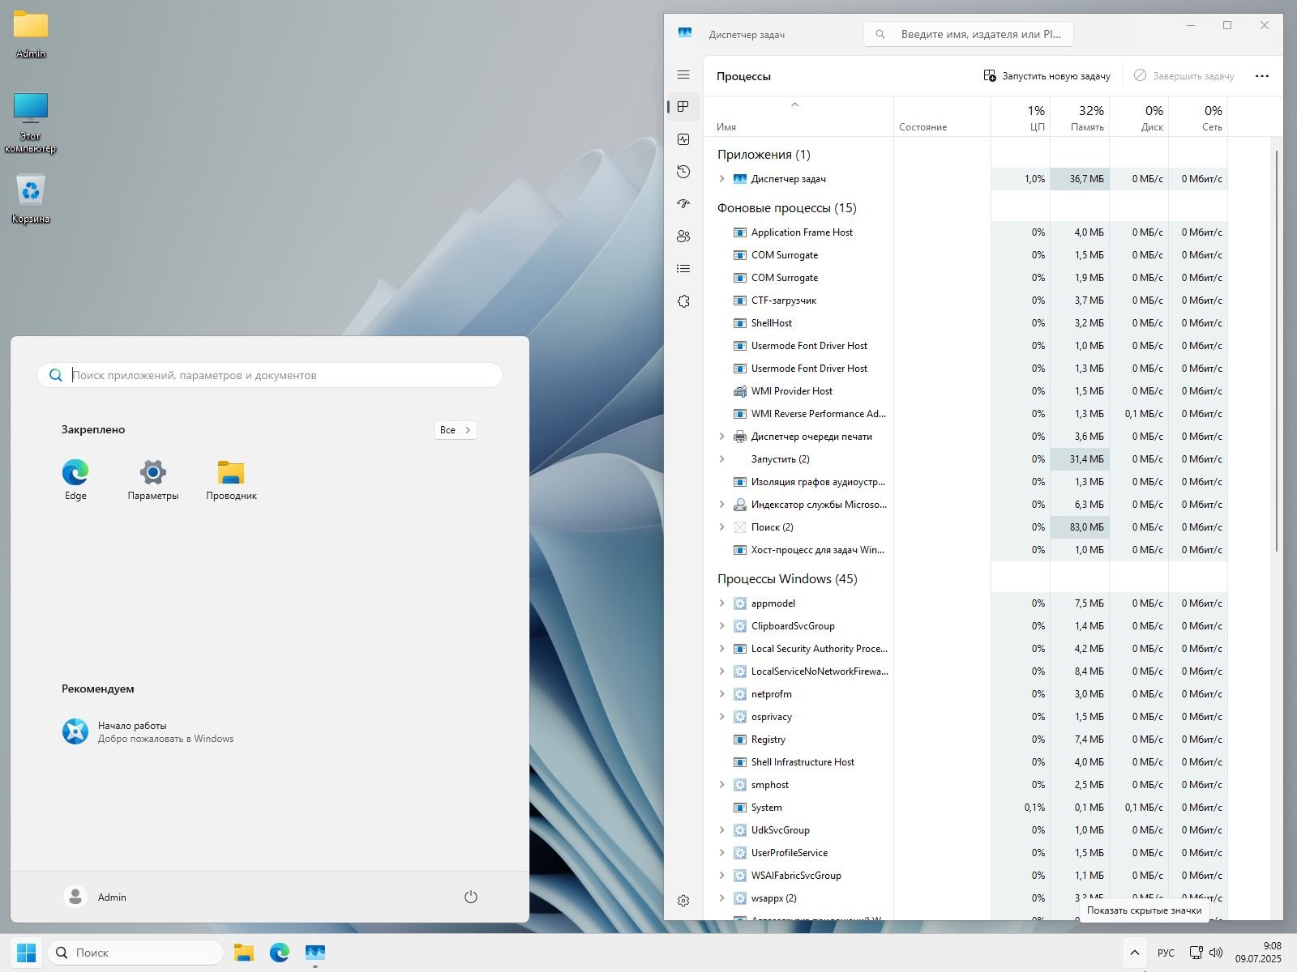Expand the Индексатор службы Microsoft row
The height and width of the screenshot is (972, 1297).
click(721, 505)
